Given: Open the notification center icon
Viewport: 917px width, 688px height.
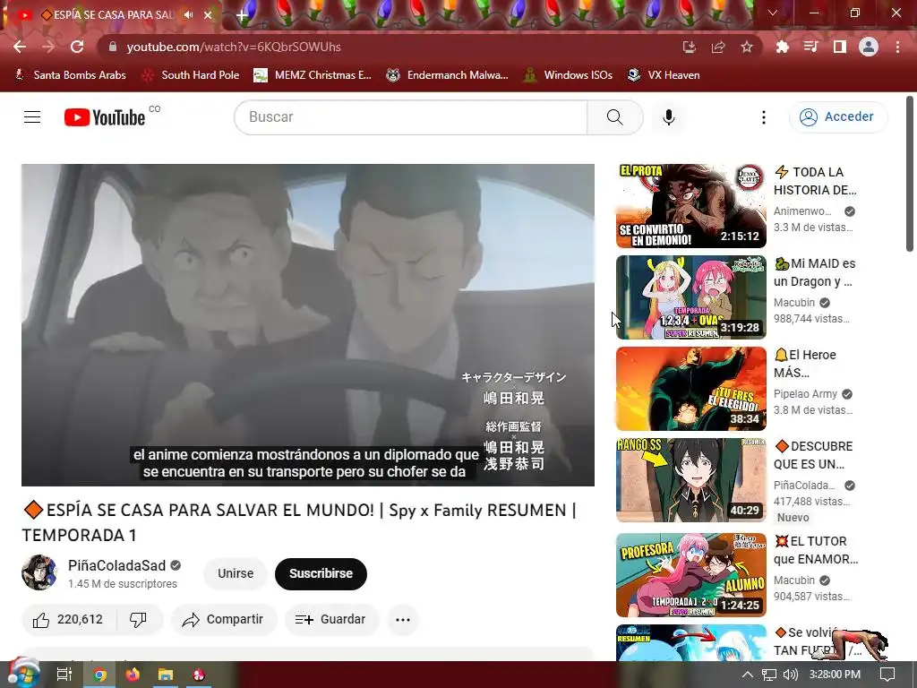Looking at the screenshot, I should [x=887, y=675].
